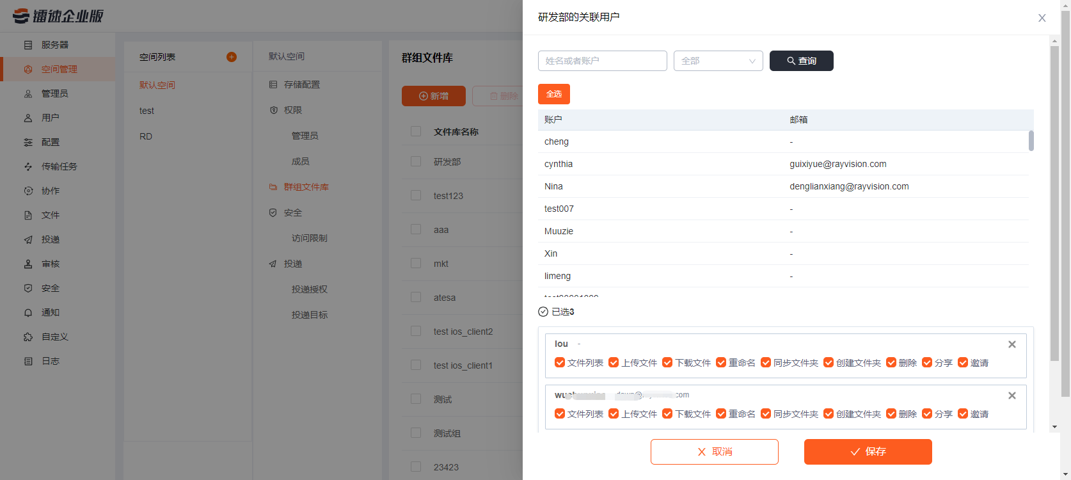Uncheck 重命名 permission for second user

coord(721,414)
